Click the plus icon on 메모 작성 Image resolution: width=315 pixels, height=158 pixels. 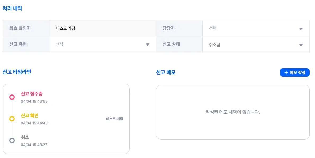pyautogui.click(x=286, y=73)
